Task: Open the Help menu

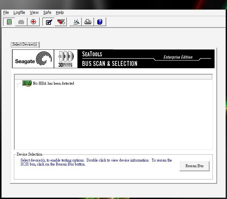Action: tap(60, 13)
